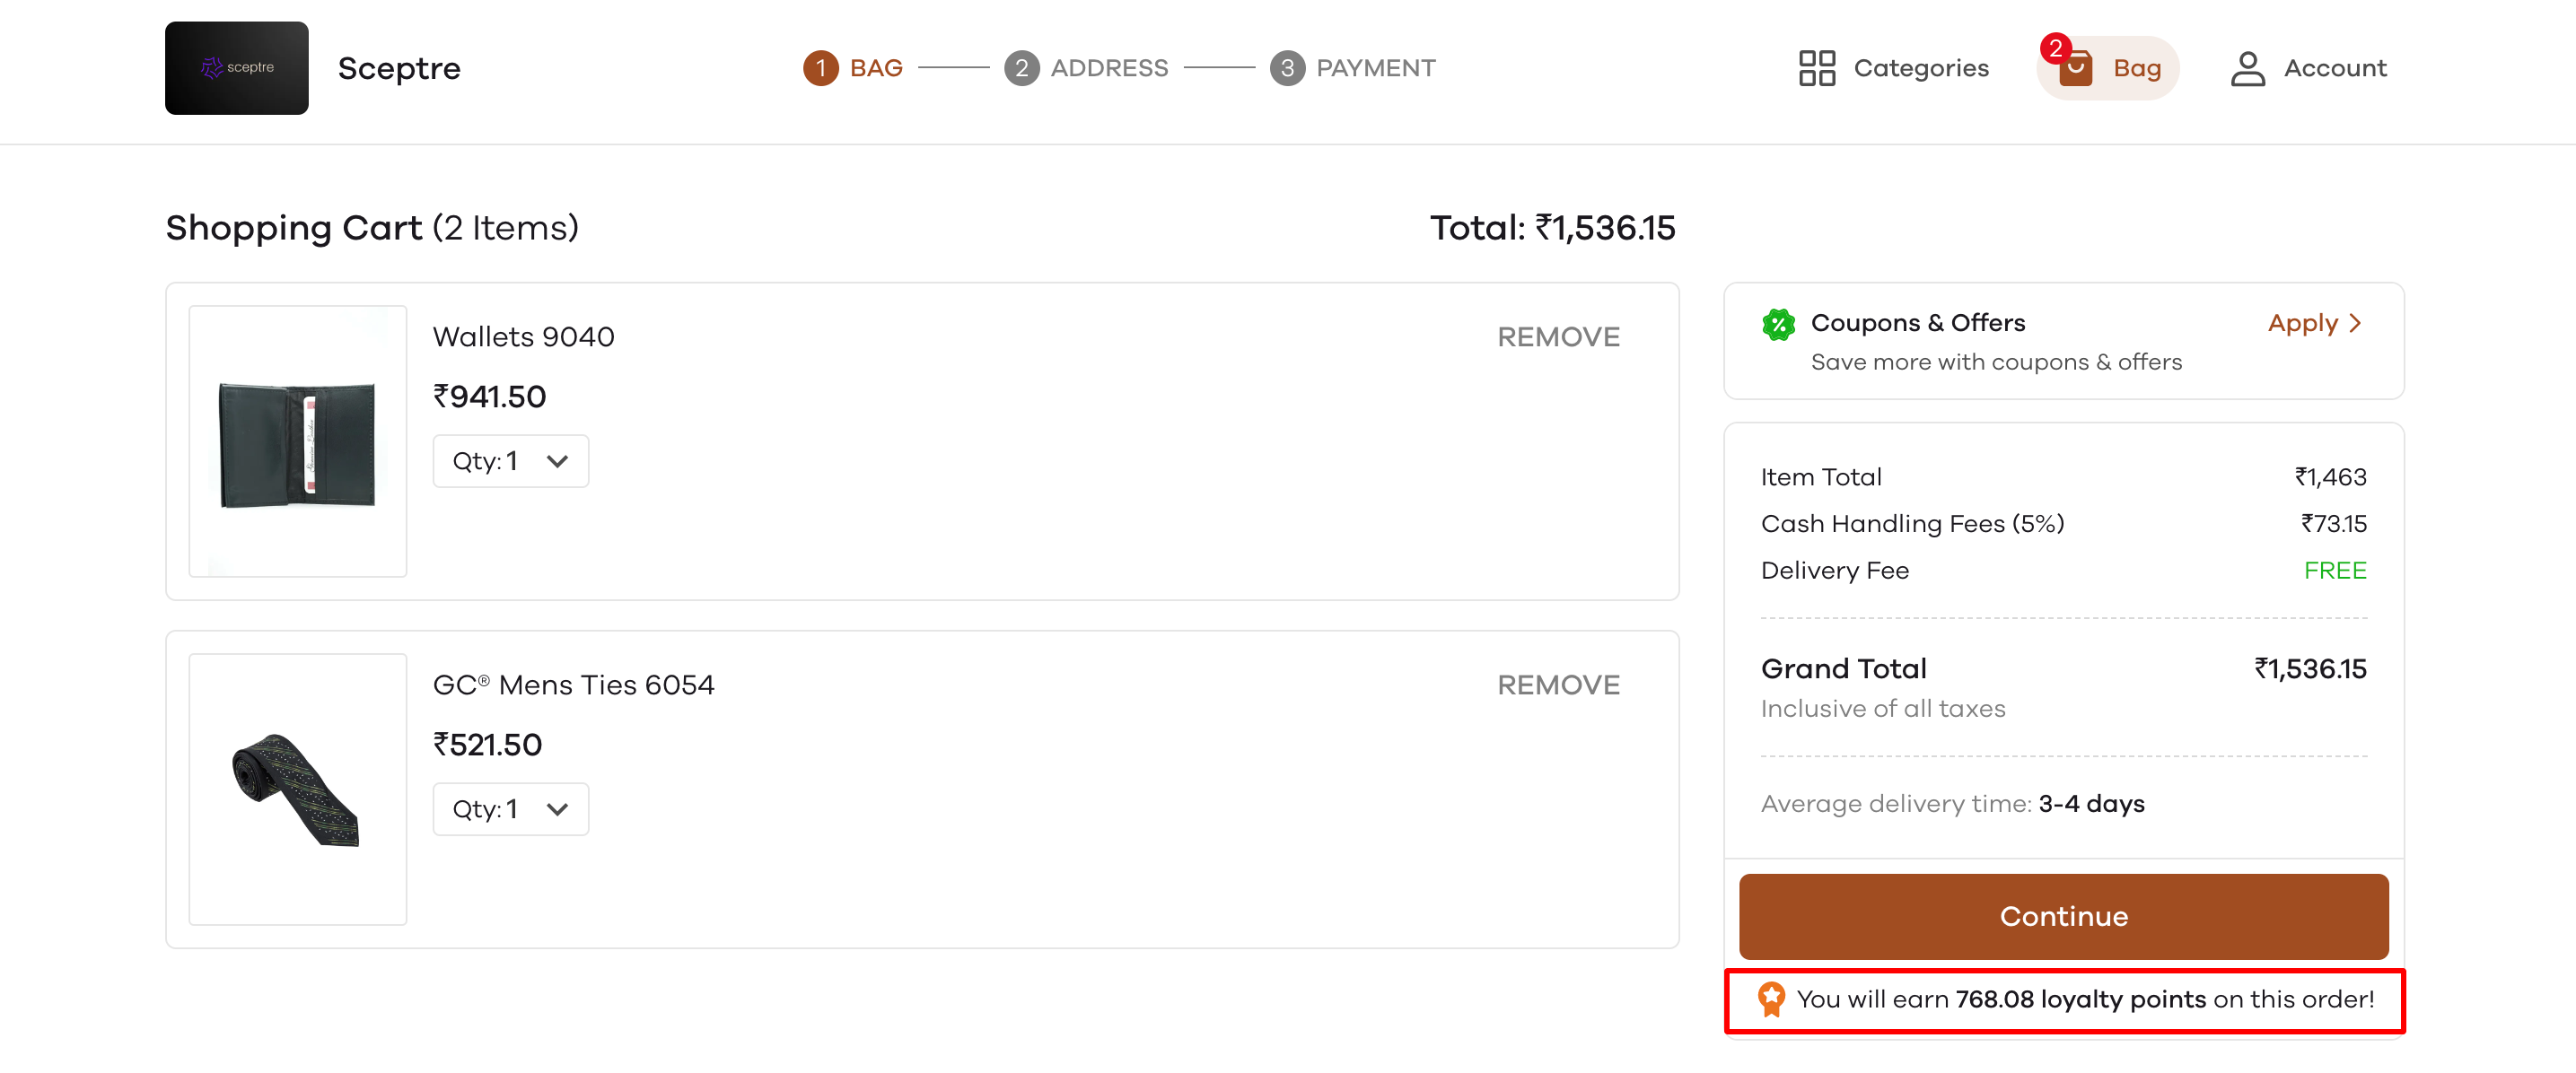
Task: Click the Account profile icon
Action: click(2247, 68)
